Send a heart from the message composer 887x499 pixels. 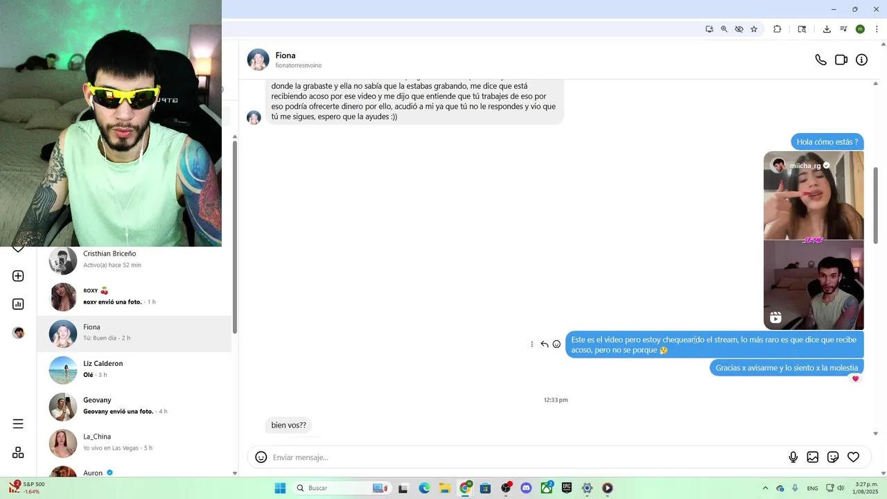click(x=854, y=457)
